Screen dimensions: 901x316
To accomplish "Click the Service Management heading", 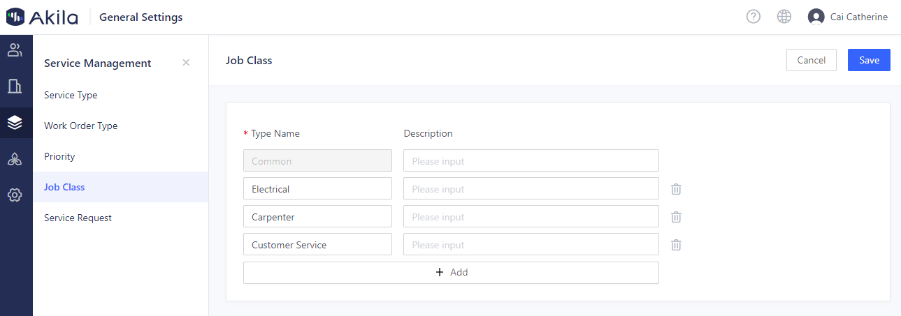I will pos(98,63).
